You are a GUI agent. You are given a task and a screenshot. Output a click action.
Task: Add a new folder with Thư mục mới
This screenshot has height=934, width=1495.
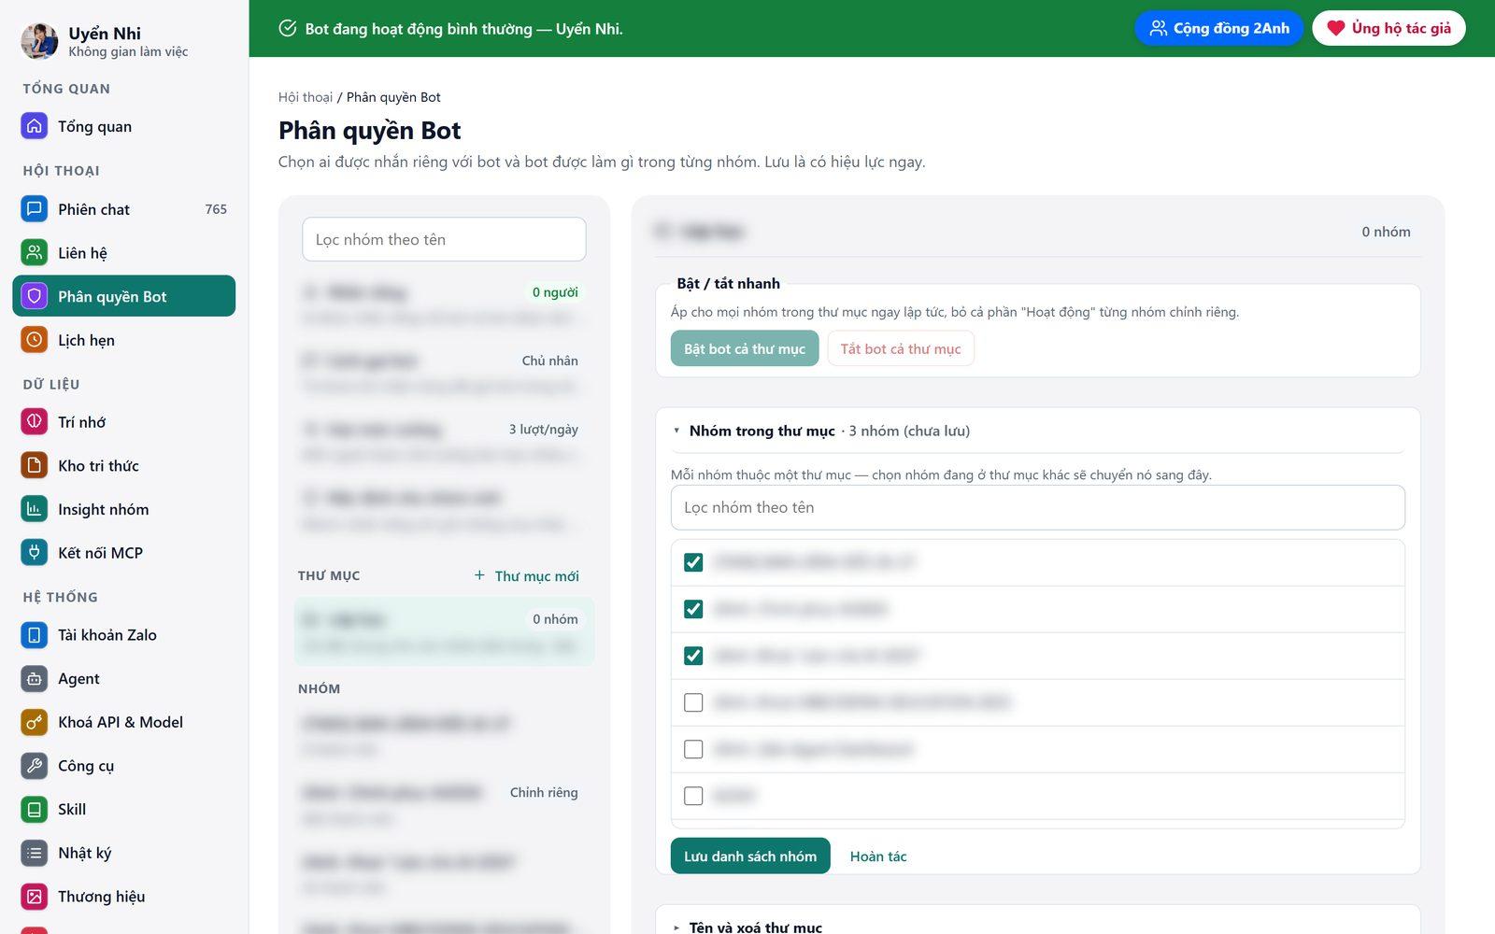coord(527,576)
